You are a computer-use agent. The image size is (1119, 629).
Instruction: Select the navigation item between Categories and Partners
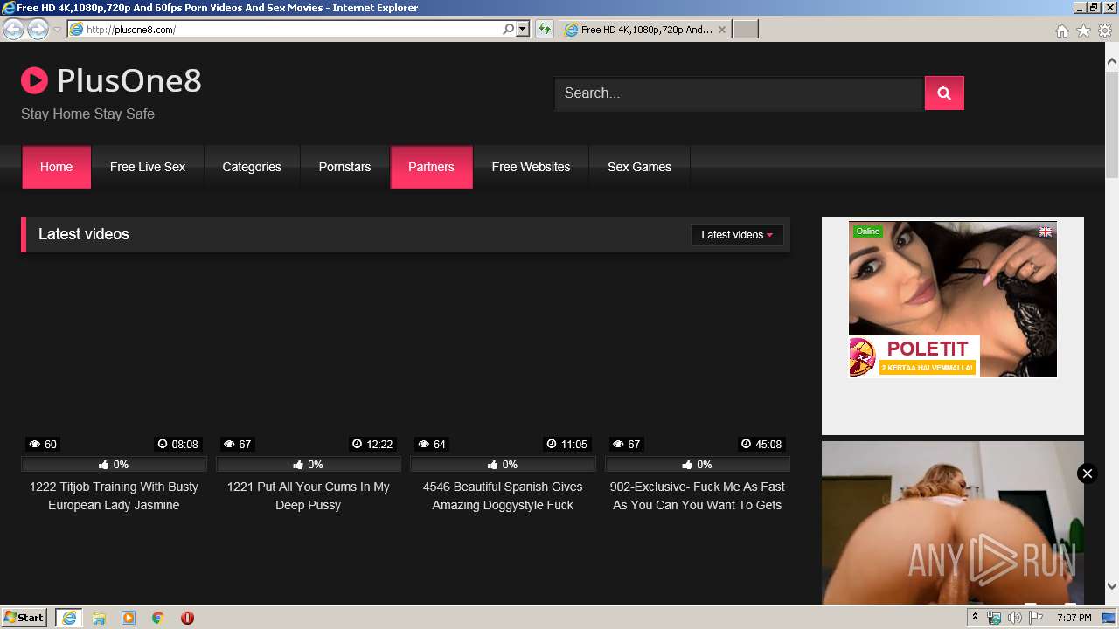pos(344,167)
